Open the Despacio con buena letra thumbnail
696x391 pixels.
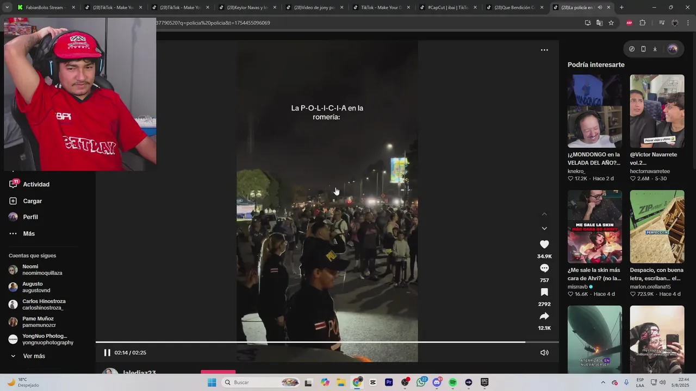click(x=657, y=226)
